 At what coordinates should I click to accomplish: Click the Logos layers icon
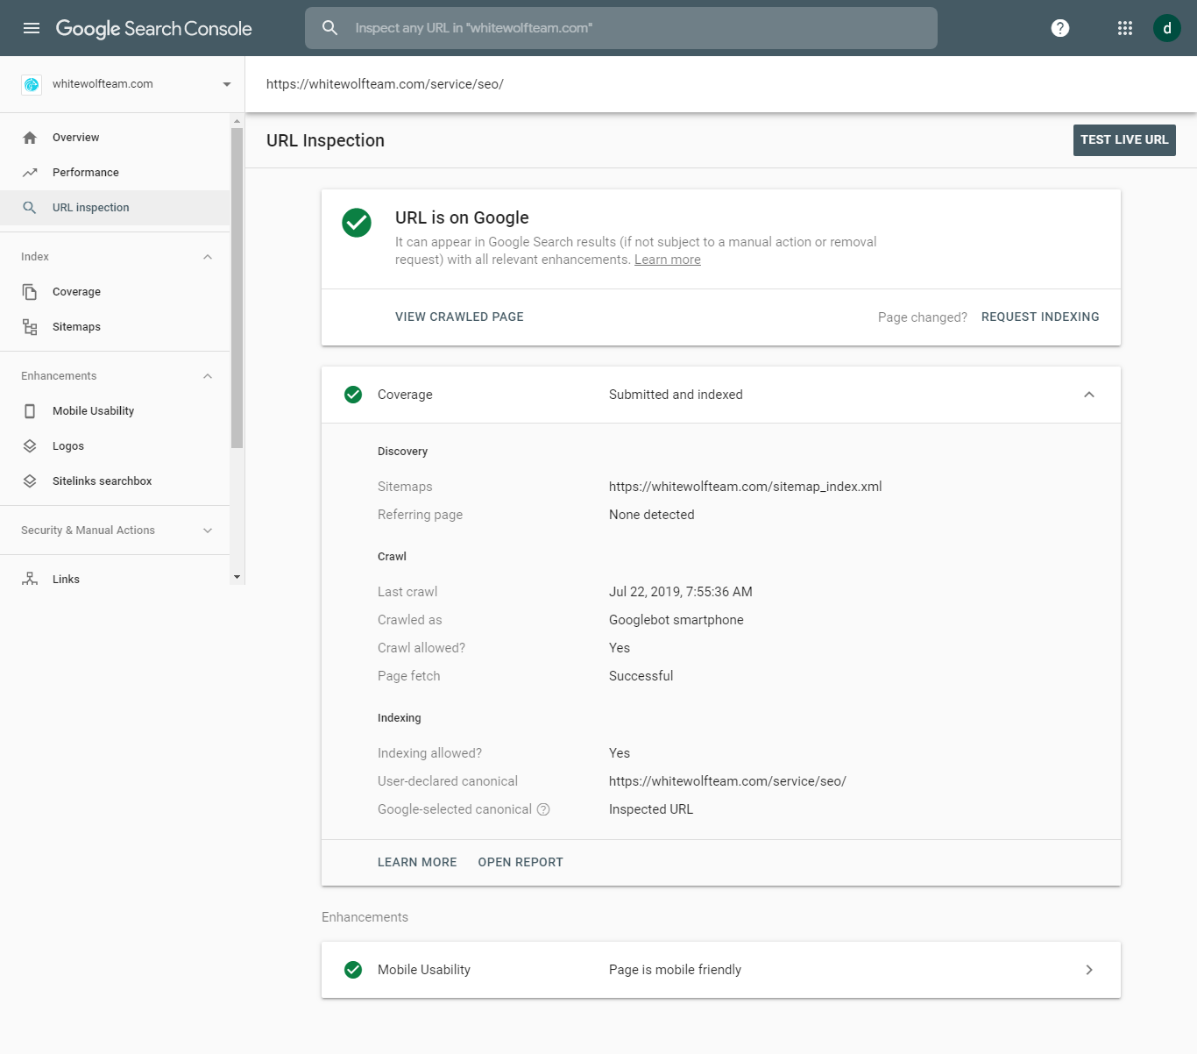click(x=30, y=446)
